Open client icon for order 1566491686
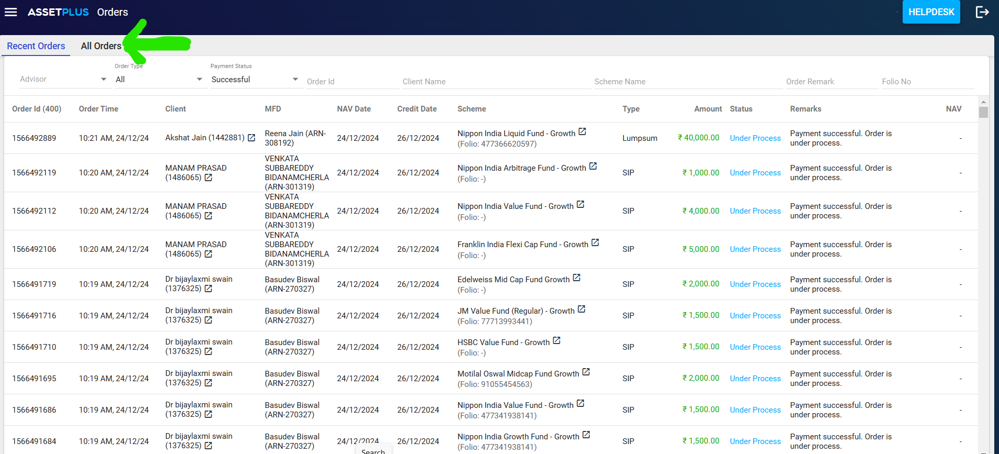The width and height of the screenshot is (999, 454). [208, 414]
